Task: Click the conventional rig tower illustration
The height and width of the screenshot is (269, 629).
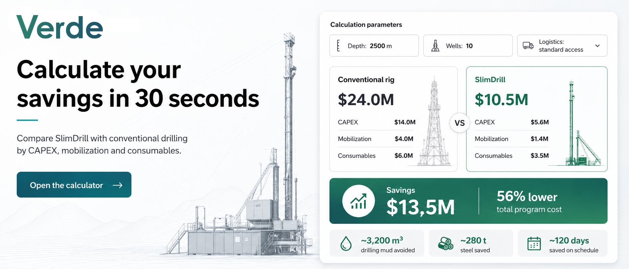Action: (434, 121)
